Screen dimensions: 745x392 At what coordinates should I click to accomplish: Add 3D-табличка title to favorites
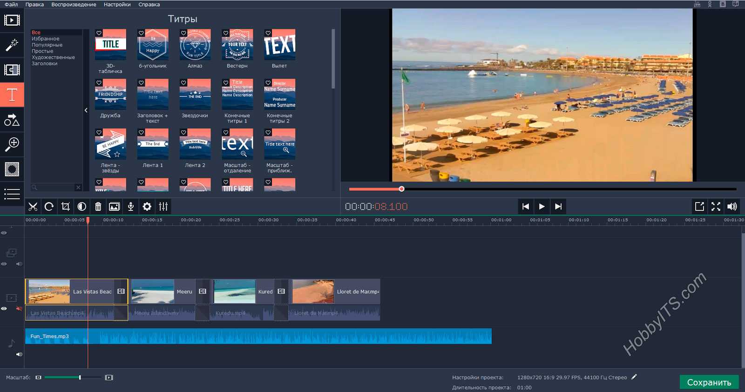click(99, 33)
